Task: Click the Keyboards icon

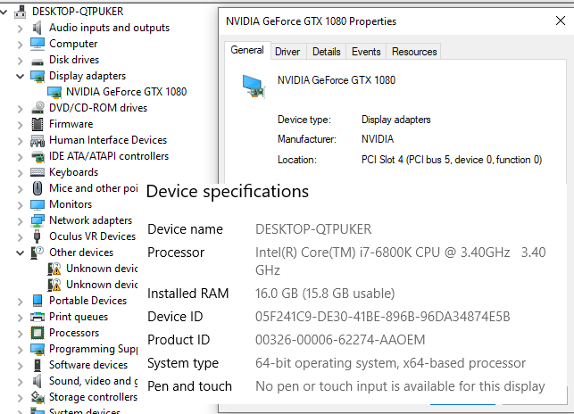Action: click(37, 172)
